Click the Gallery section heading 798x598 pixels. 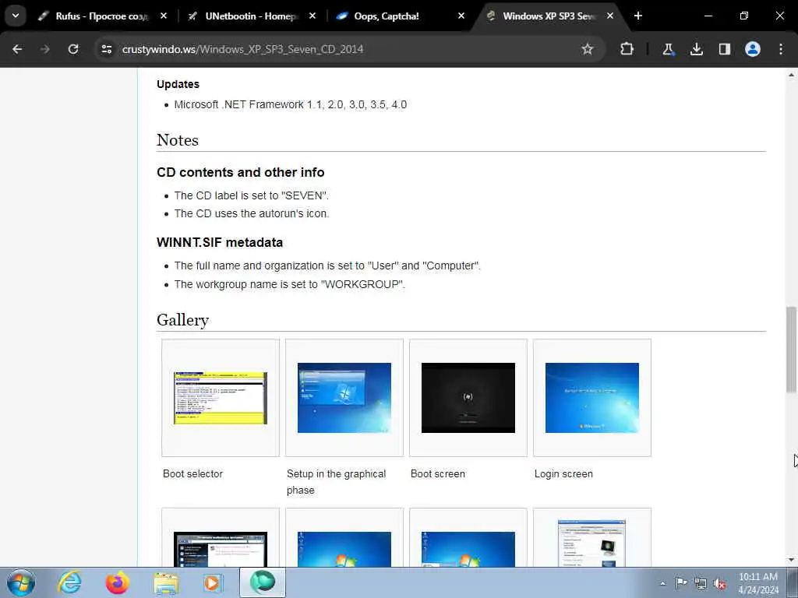[x=182, y=320]
